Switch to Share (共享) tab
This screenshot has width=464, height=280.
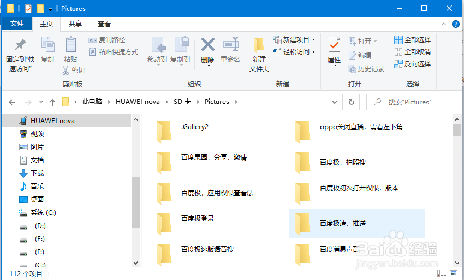click(x=75, y=24)
